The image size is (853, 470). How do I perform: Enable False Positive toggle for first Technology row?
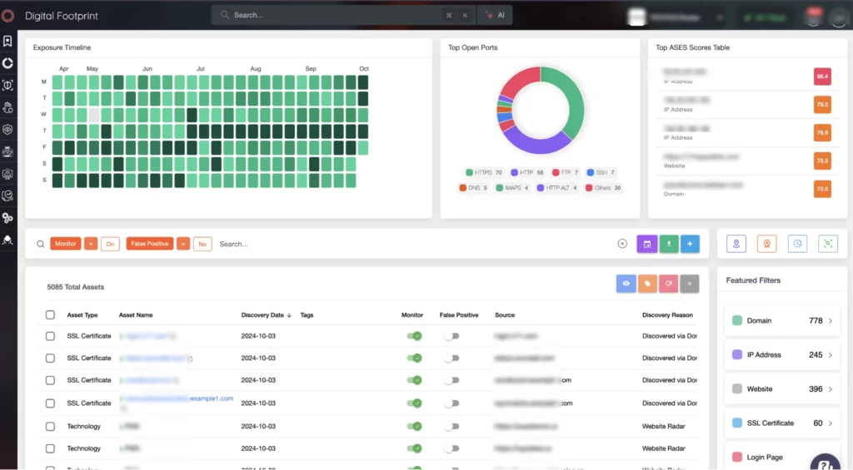click(x=451, y=426)
